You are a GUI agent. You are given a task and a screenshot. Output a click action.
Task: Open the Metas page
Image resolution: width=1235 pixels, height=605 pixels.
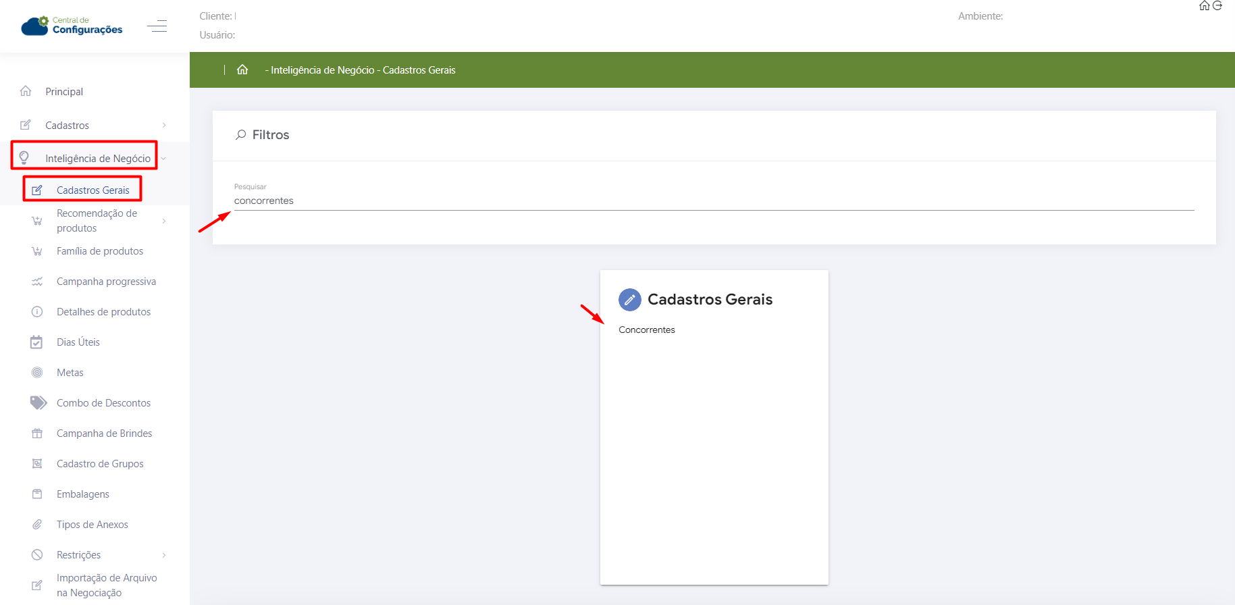[70, 373]
